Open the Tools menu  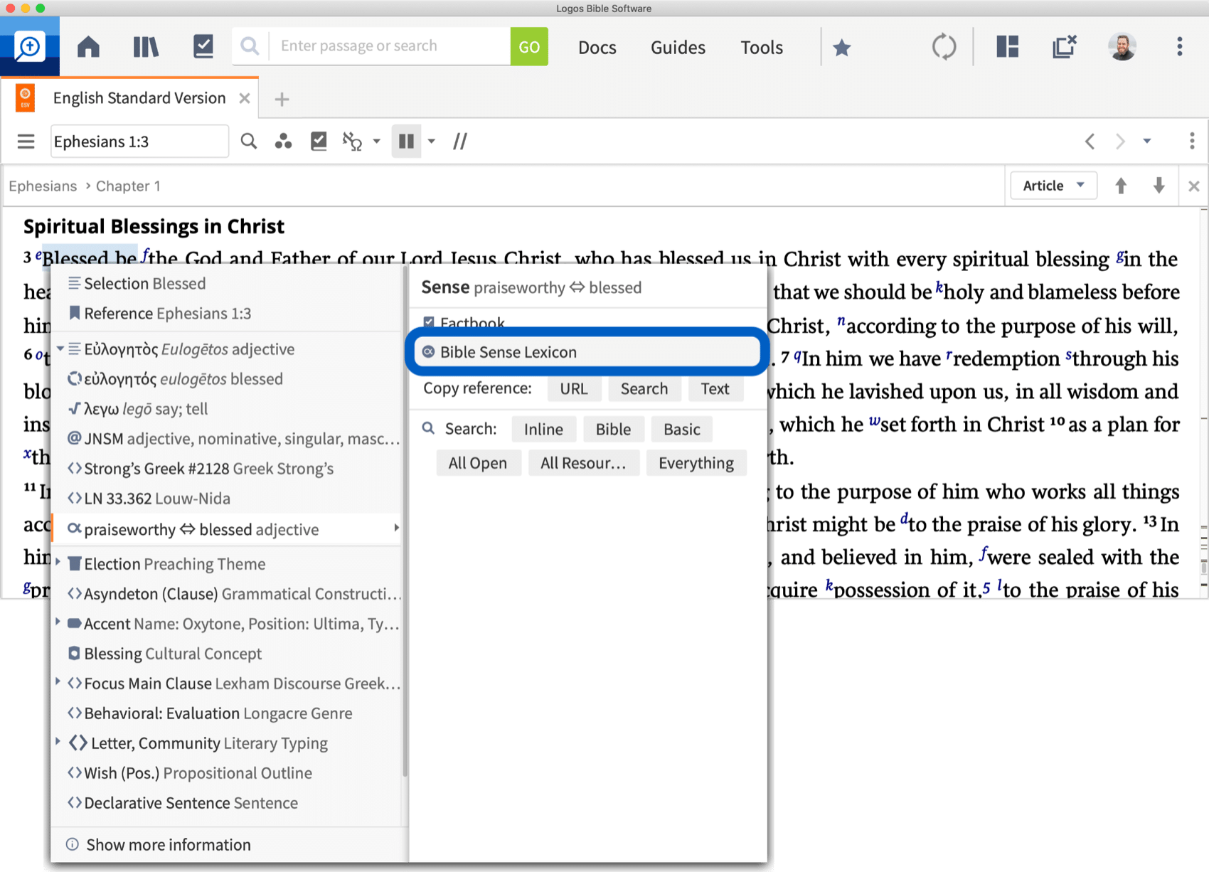pyautogui.click(x=762, y=47)
